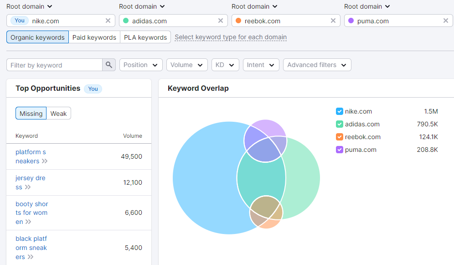Remove reebok.com with its X icon

(333, 21)
